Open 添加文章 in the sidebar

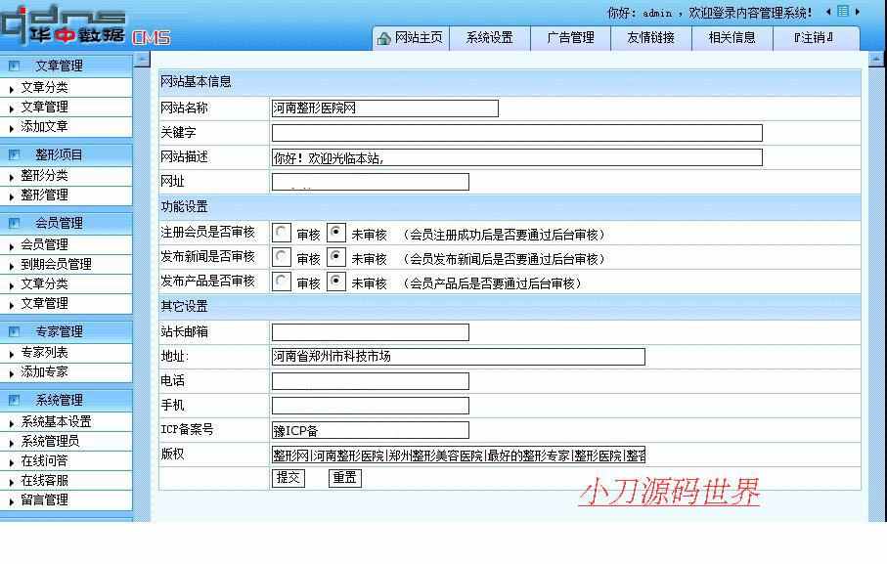[44, 127]
